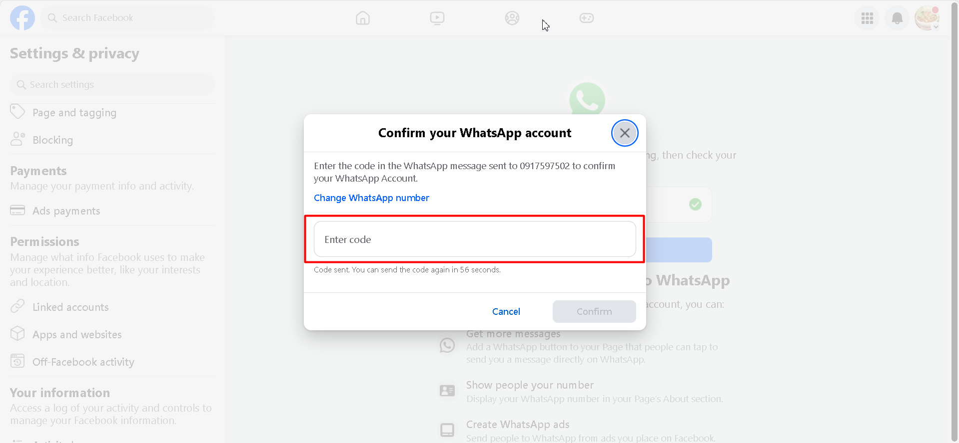The width and height of the screenshot is (959, 443).
Task: Click the Search settings field
Action: pyautogui.click(x=112, y=85)
